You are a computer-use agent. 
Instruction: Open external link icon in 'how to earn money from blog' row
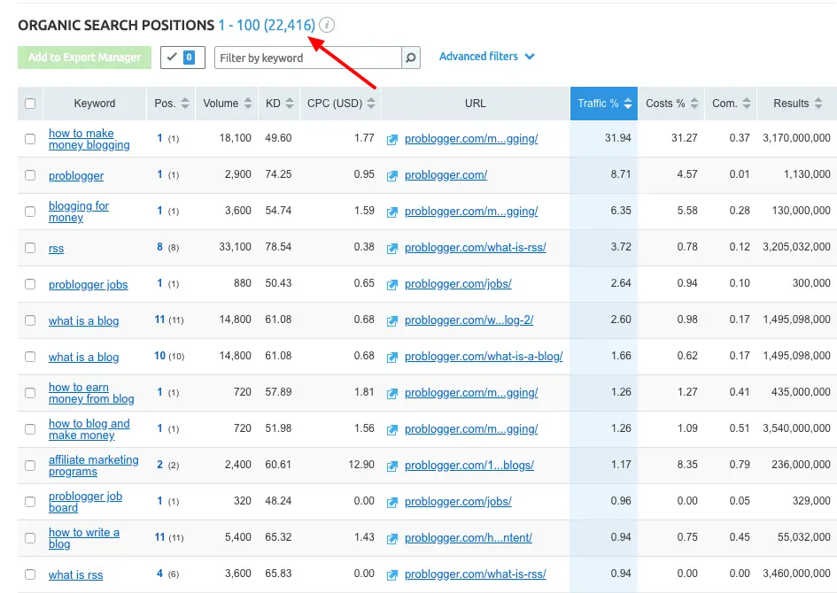tap(392, 394)
